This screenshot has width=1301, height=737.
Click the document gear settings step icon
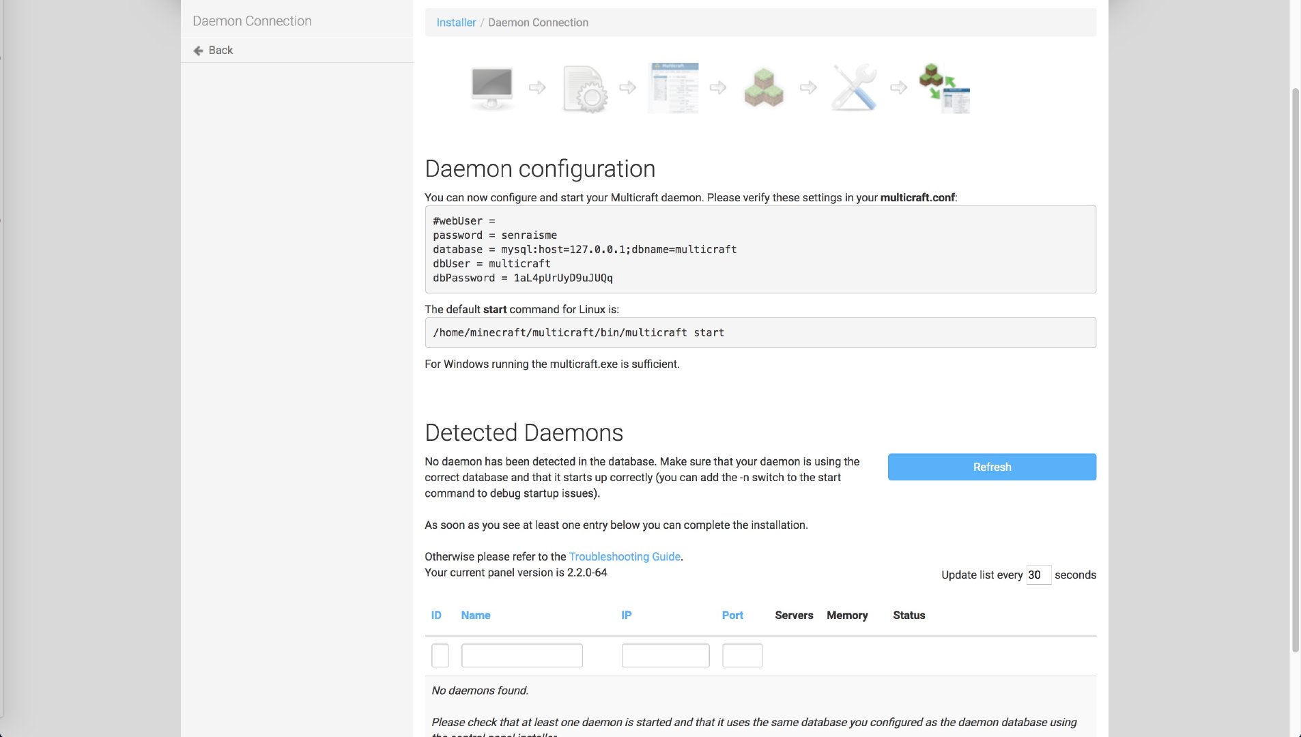tap(584, 88)
